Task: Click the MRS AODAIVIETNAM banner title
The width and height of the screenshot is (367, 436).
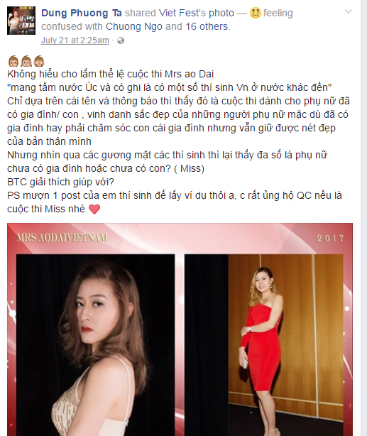Action: [62, 238]
